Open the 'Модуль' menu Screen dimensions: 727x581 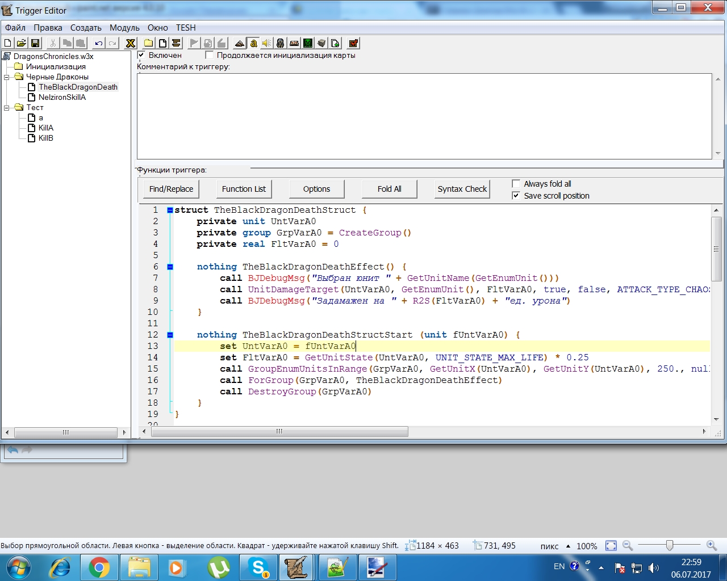[124, 28]
